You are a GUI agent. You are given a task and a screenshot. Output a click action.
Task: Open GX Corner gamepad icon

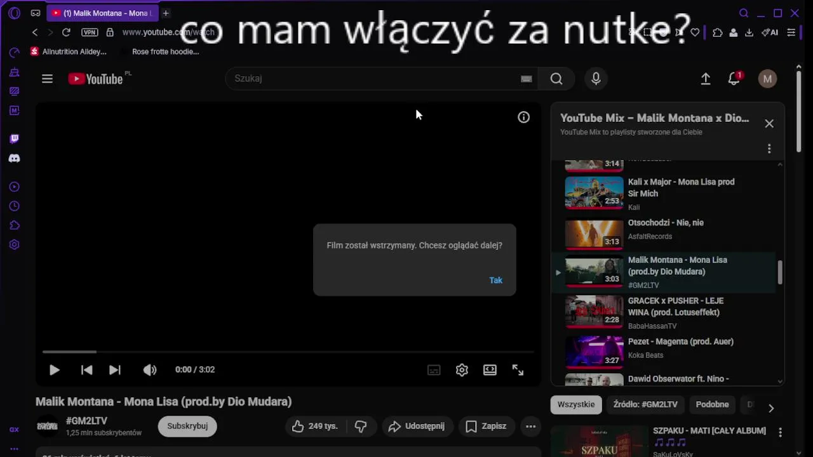click(36, 13)
